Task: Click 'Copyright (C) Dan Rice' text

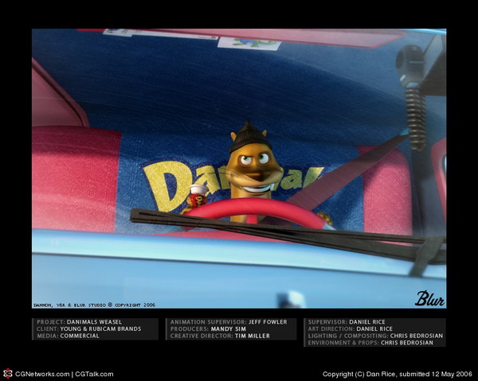Action: (359, 374)
